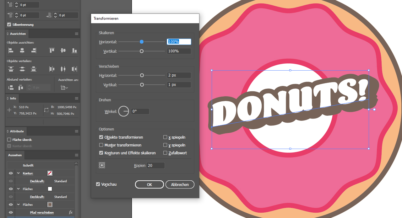Viewport: 402px width, 218px height.
Task: Collapse the Attribute panel via arrows
Action: pos(7,131)
